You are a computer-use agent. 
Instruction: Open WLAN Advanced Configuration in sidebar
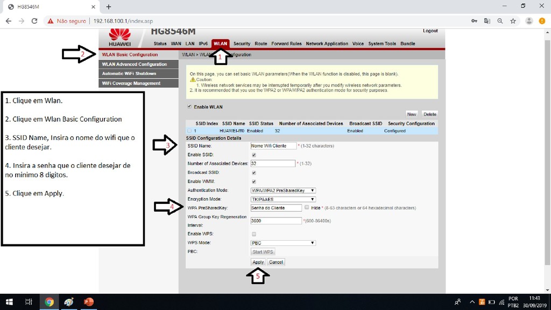coord(138,64)
